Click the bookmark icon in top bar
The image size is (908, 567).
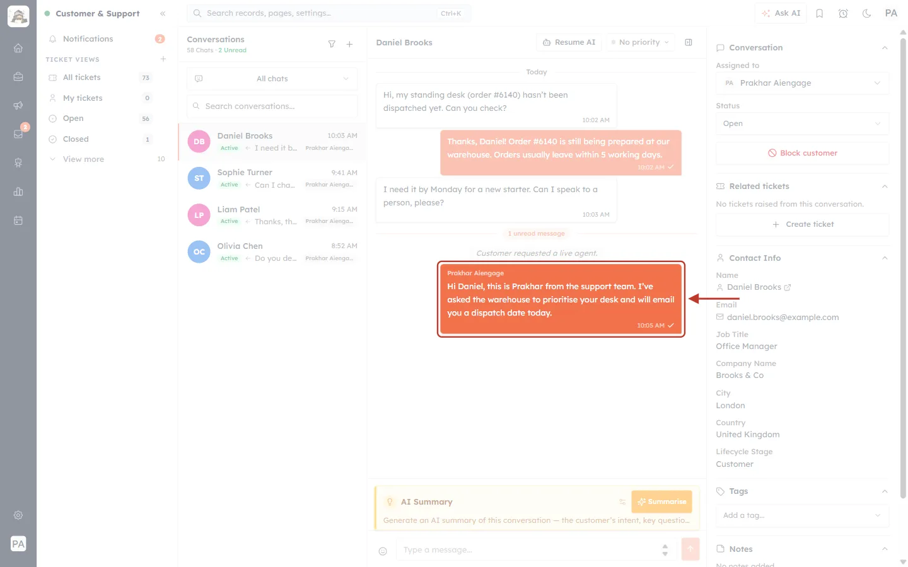[x=820, y=13]
